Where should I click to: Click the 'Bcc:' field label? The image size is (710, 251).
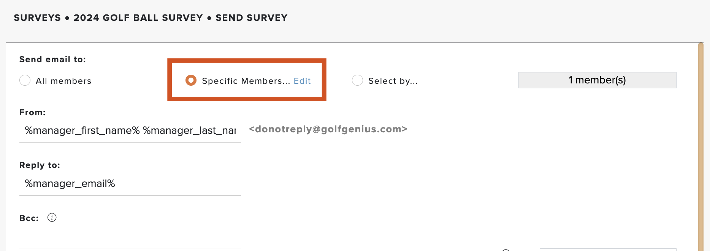pyautogui.click(x=29, y=218)
